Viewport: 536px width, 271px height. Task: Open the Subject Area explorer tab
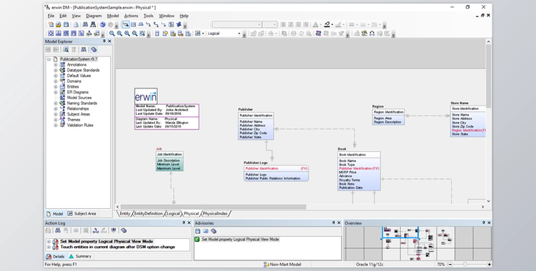coord(81,214)
